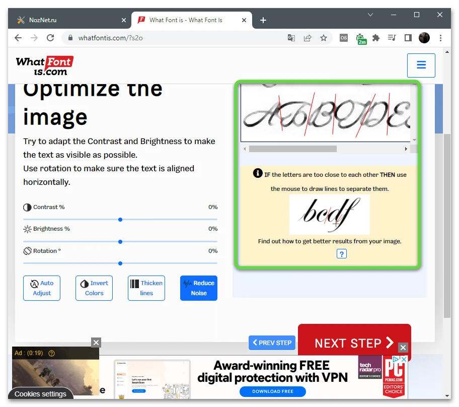Open the browser extensions puzzle icon
The image size is (459, 407).
point(376,38)
